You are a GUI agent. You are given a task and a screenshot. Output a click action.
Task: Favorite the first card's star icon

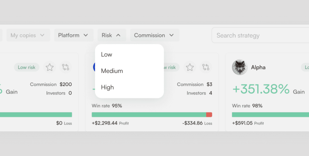click(x=50, y=67)
